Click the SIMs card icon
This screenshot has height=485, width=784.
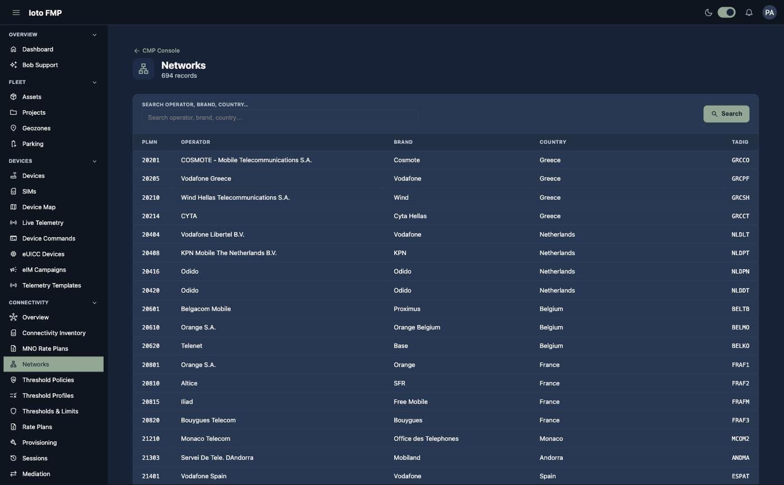pos(13,191)
